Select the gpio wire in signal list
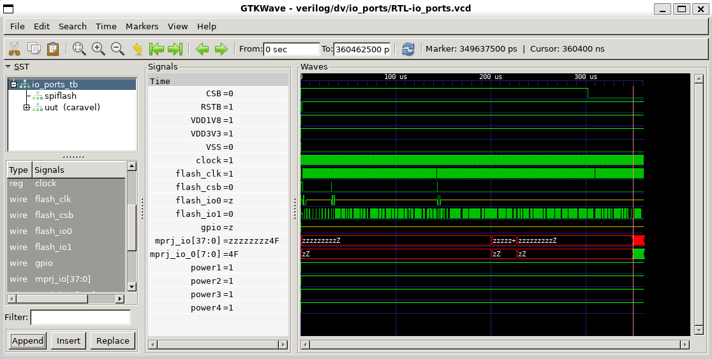Viewport: 712px width, 359px height. click(66, 263)
